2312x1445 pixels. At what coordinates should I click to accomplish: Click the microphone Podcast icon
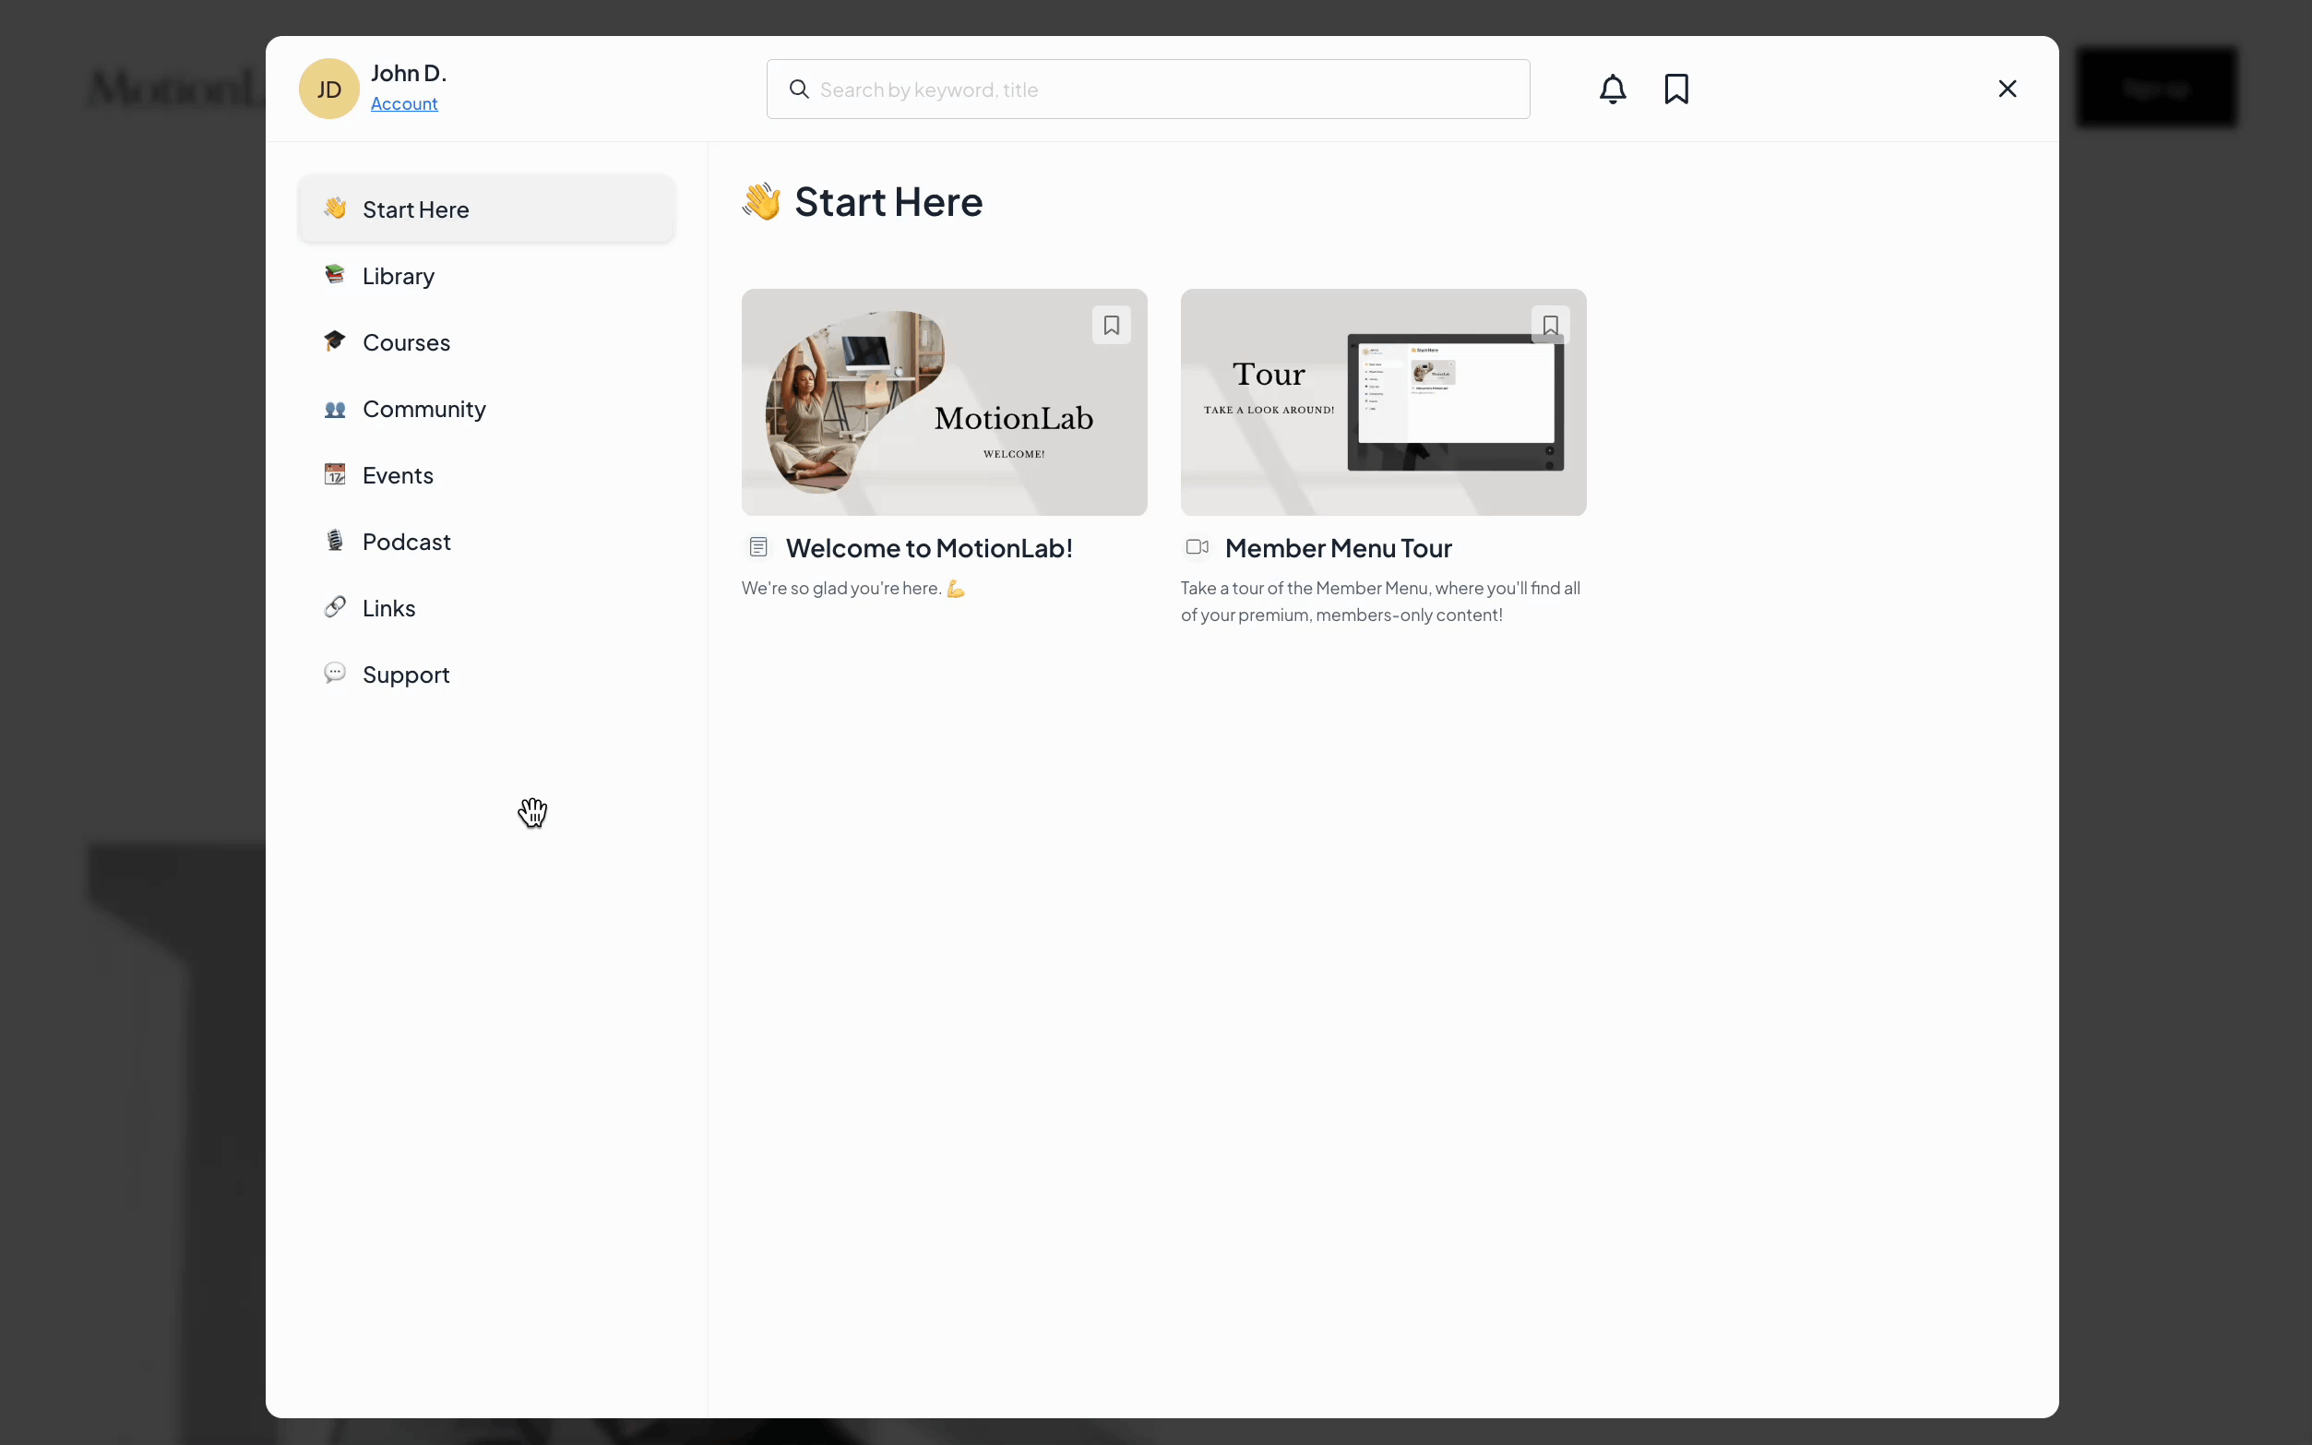tap(334, 541)
